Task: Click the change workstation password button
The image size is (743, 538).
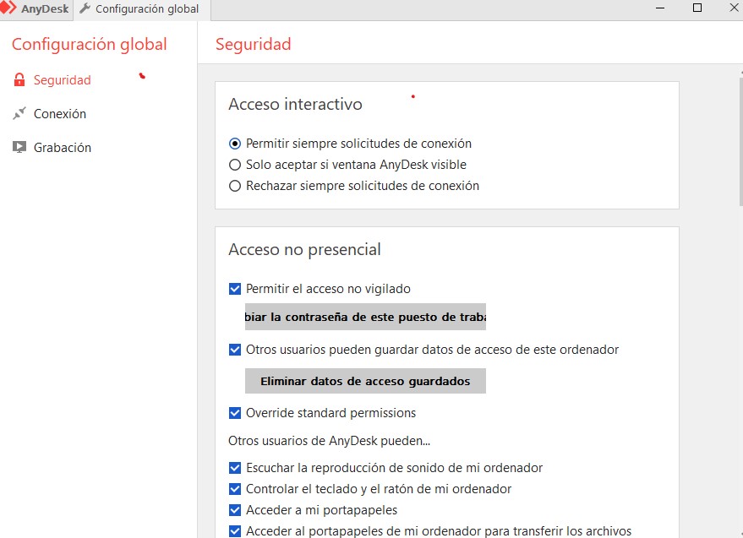Action: click(365, 317)
